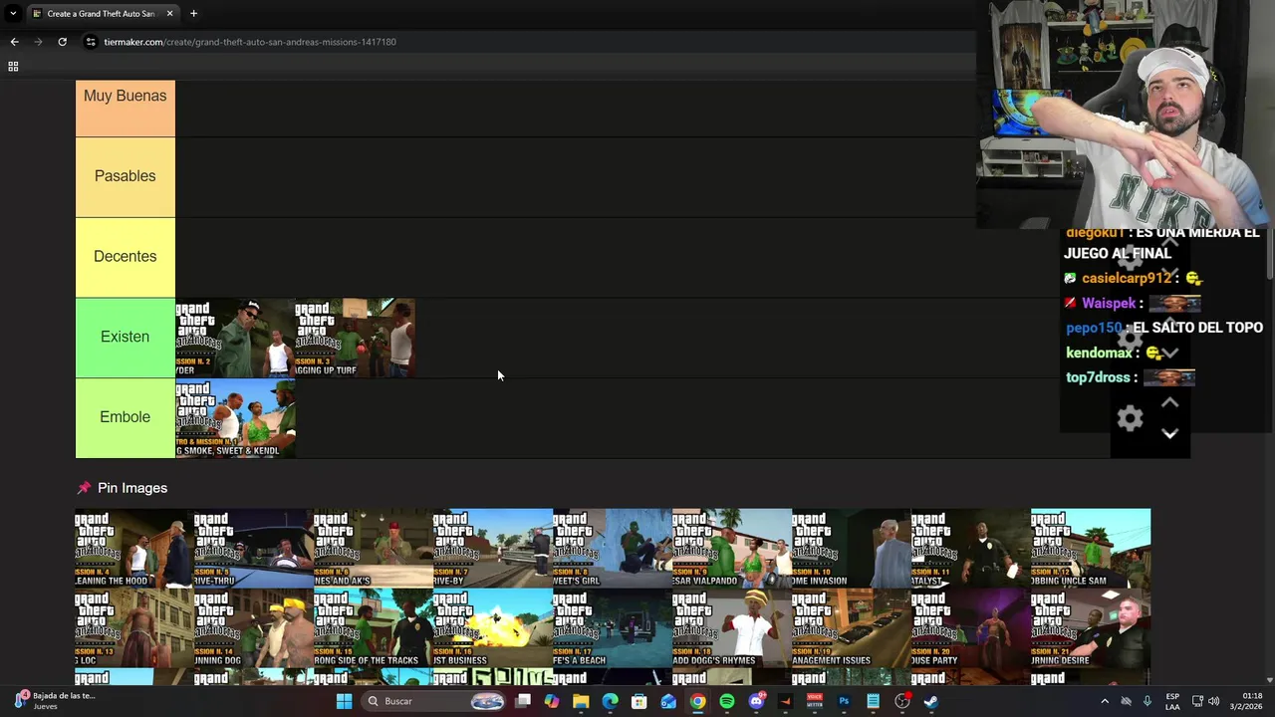Pick the OG Loc mission image

(134, 627)
